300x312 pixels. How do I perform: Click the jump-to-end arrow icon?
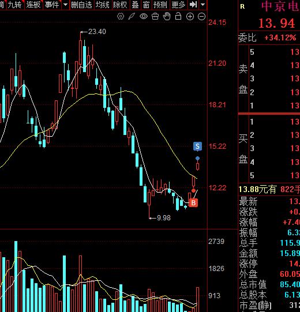pyautogui.click(x=193, y=5)
